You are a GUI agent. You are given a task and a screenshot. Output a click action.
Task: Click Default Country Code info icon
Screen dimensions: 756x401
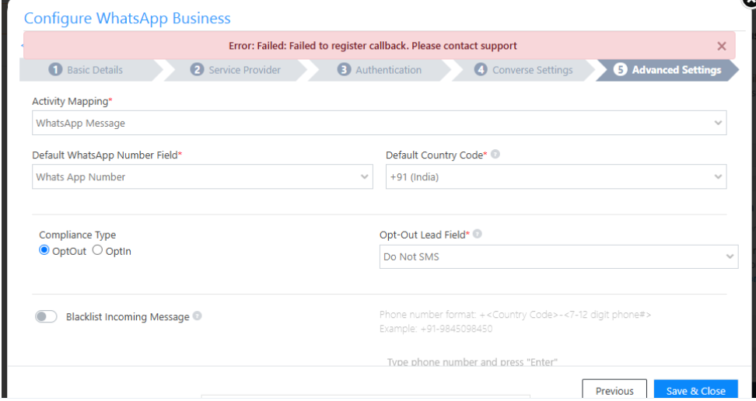pos(495,155)
